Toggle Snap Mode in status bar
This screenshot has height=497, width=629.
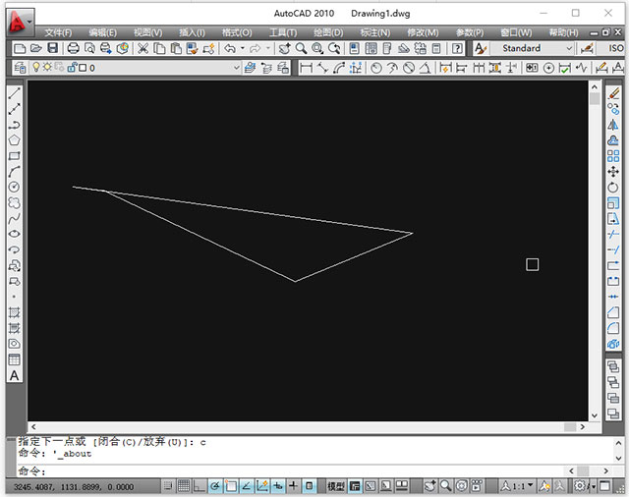point(168,486)
